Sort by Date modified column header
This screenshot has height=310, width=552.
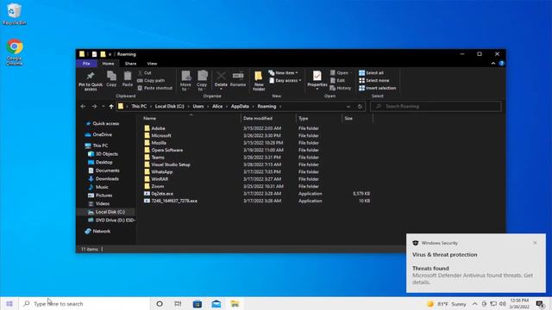tap(268, 119)
